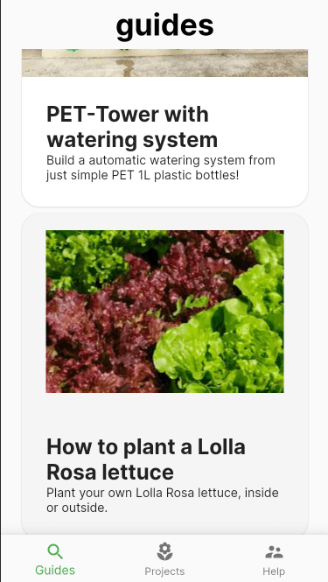Open 'How to plant a Lolla Rosa lettuce' title
The image size is (328, 582).
146,459
